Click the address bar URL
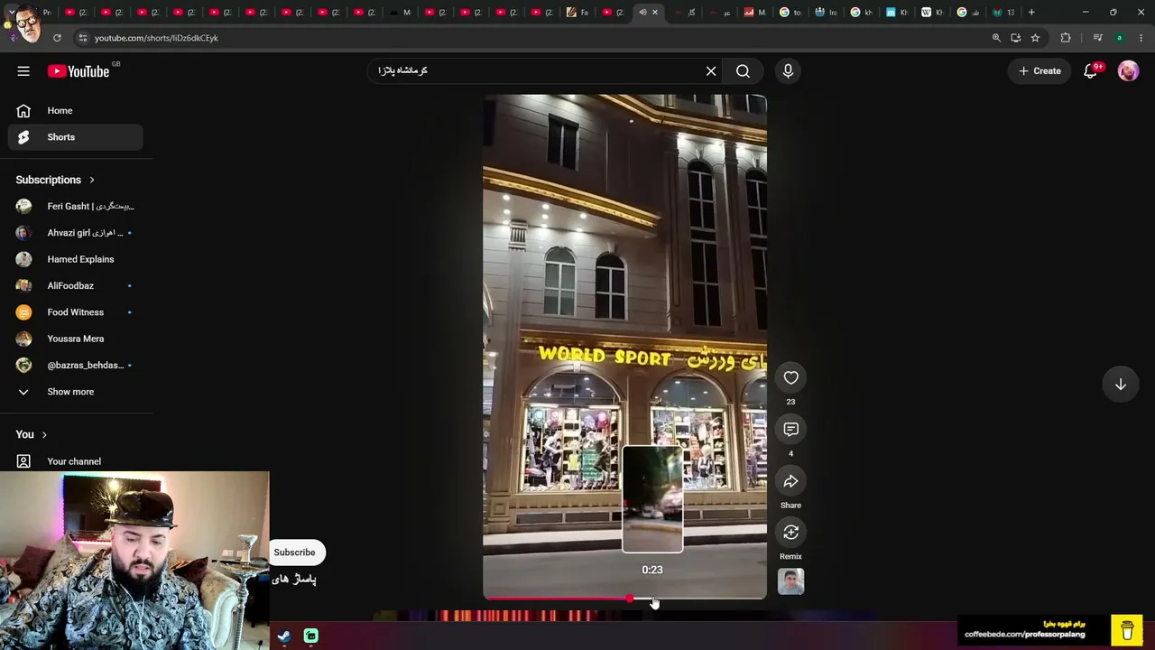This screenshot has height=650, width=1155. 156,38
